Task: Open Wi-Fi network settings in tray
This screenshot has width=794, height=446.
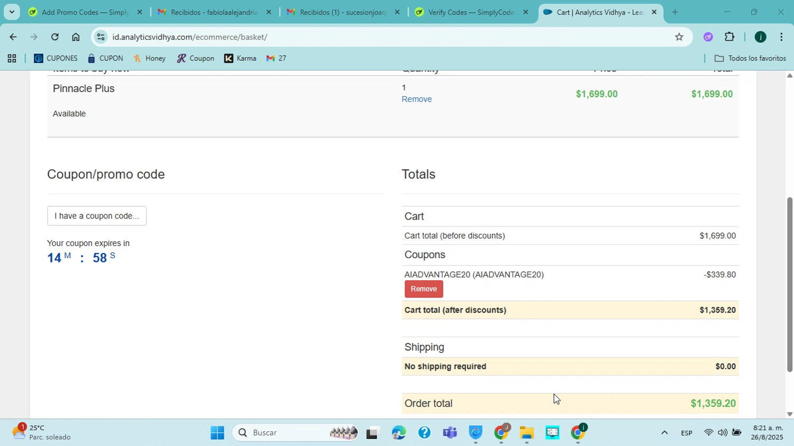Action: [709, 433]
